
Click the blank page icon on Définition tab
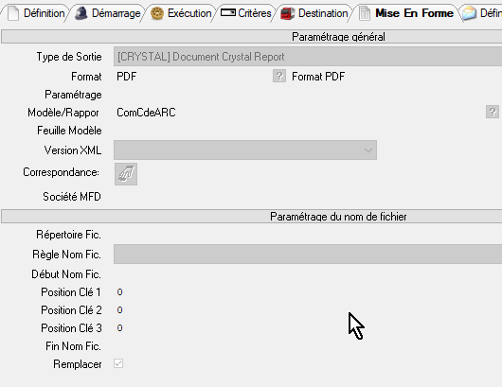13,13
